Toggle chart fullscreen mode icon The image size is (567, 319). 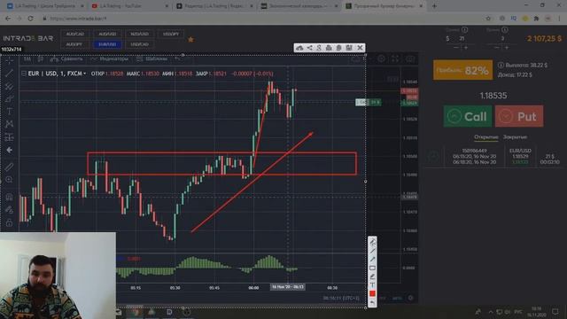point(395,58)
